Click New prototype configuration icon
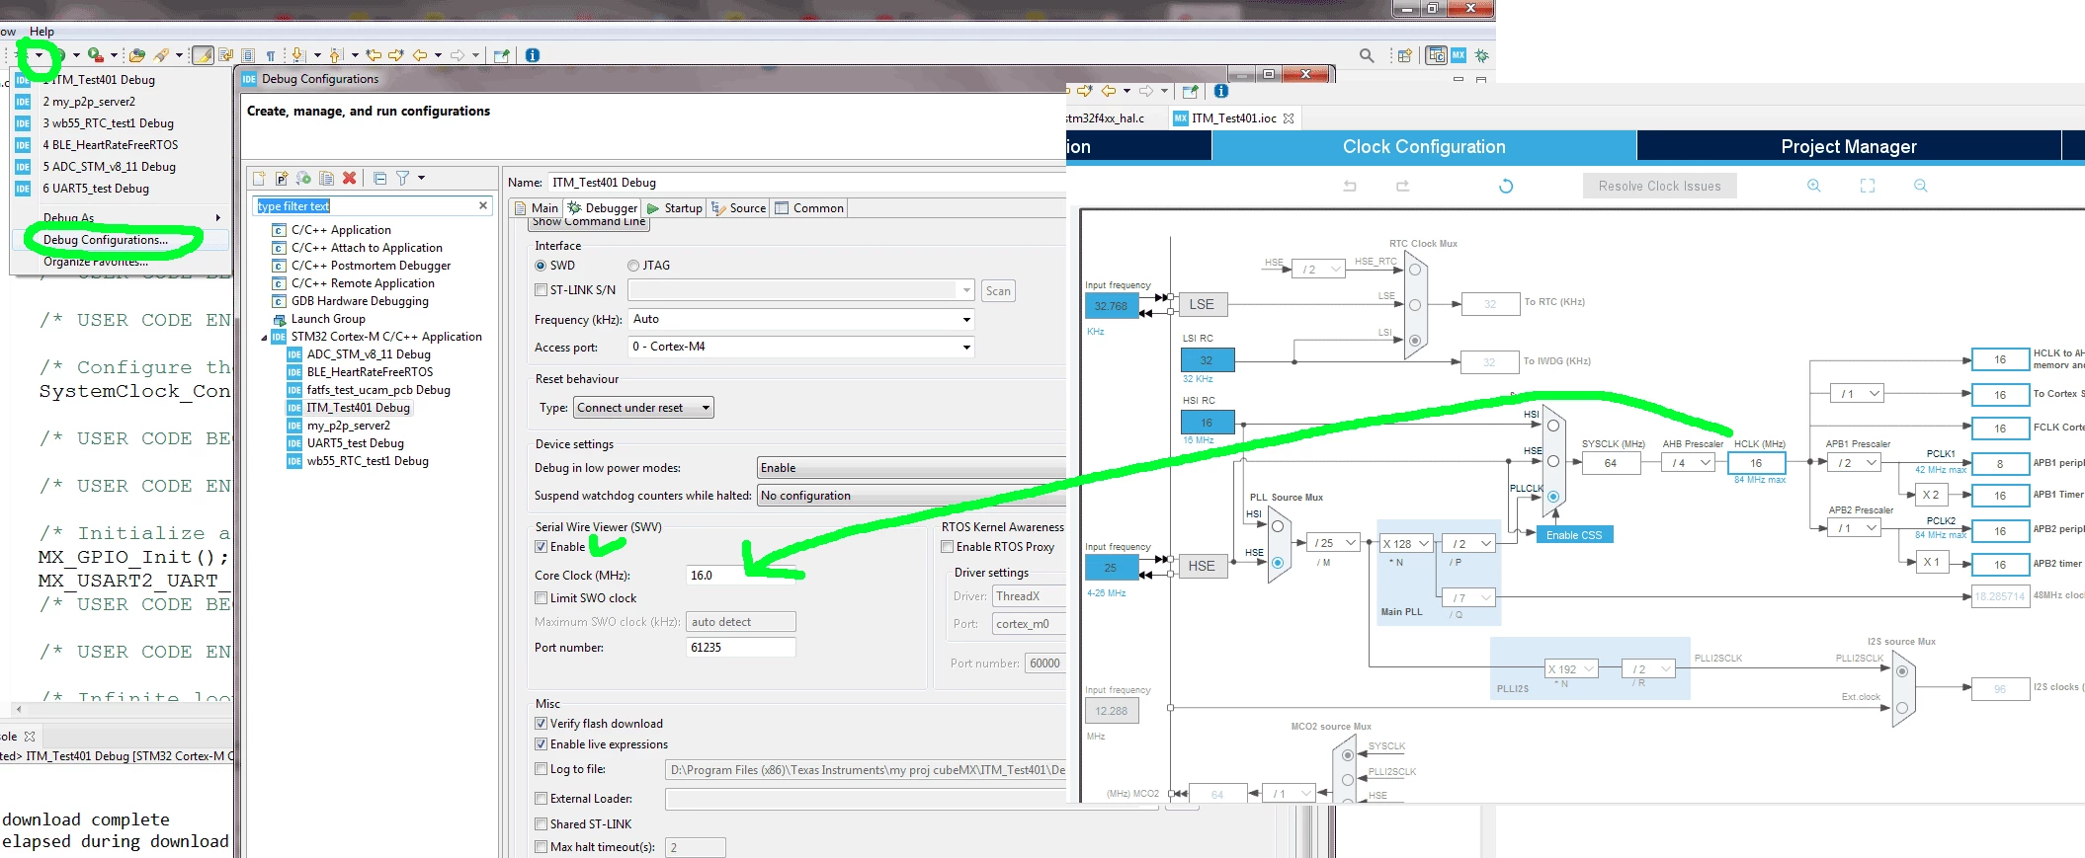 [282, 178]
